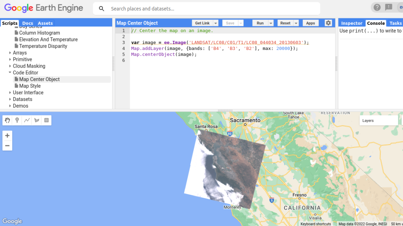Open the Temperature Disparity script
The image size is (403, 226).
point(43,46)
